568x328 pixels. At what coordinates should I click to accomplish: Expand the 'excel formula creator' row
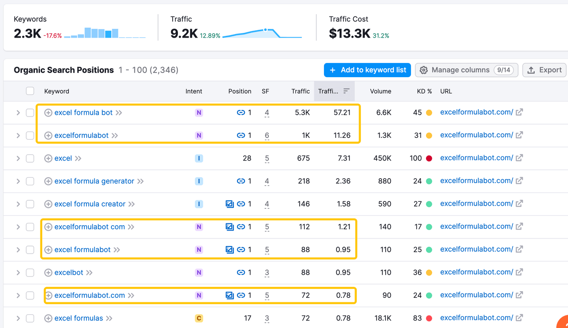click(x=18, y=204)
